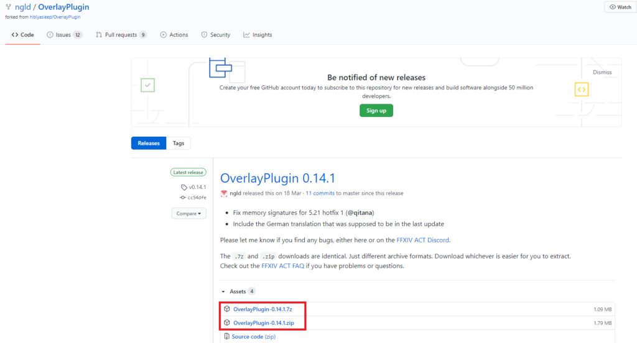Open the Insights tab
Screen dimensions: 637x343
258,35
